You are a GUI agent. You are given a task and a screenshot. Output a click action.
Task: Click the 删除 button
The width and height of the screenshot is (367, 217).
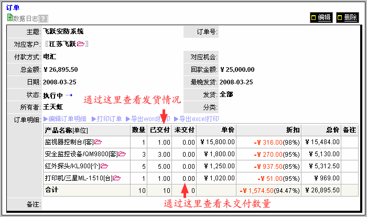[x=347, y=17]
